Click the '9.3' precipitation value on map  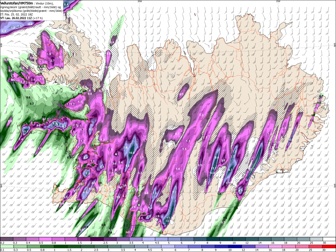(x=230, y=170)
